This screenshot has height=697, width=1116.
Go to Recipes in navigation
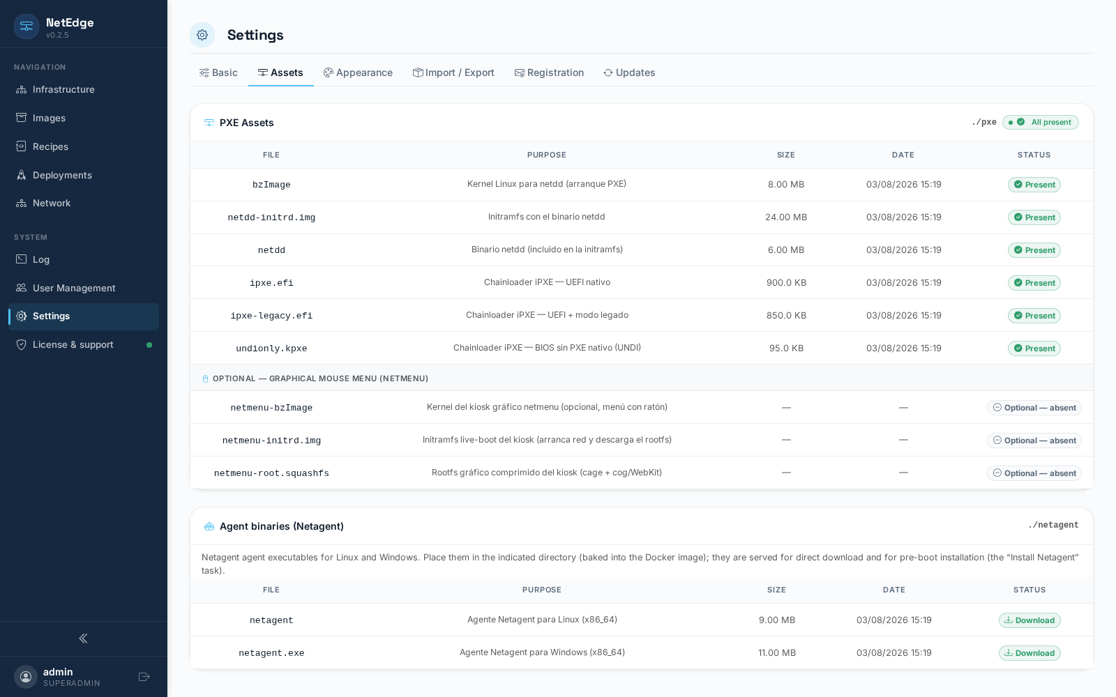84,146
